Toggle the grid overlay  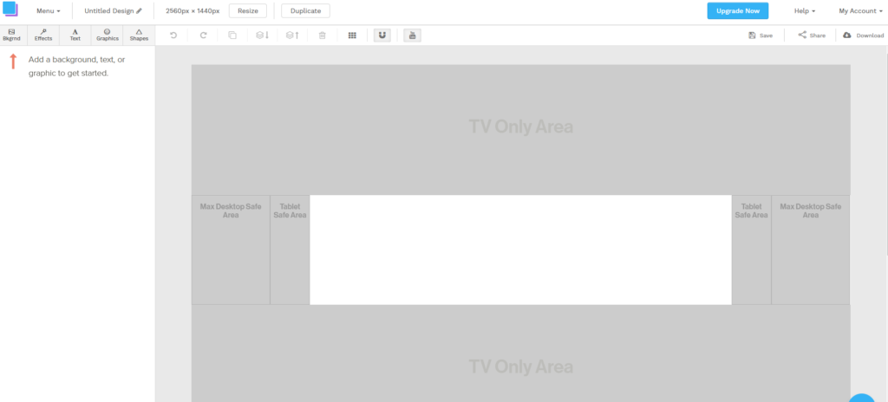tap(352, 36)
